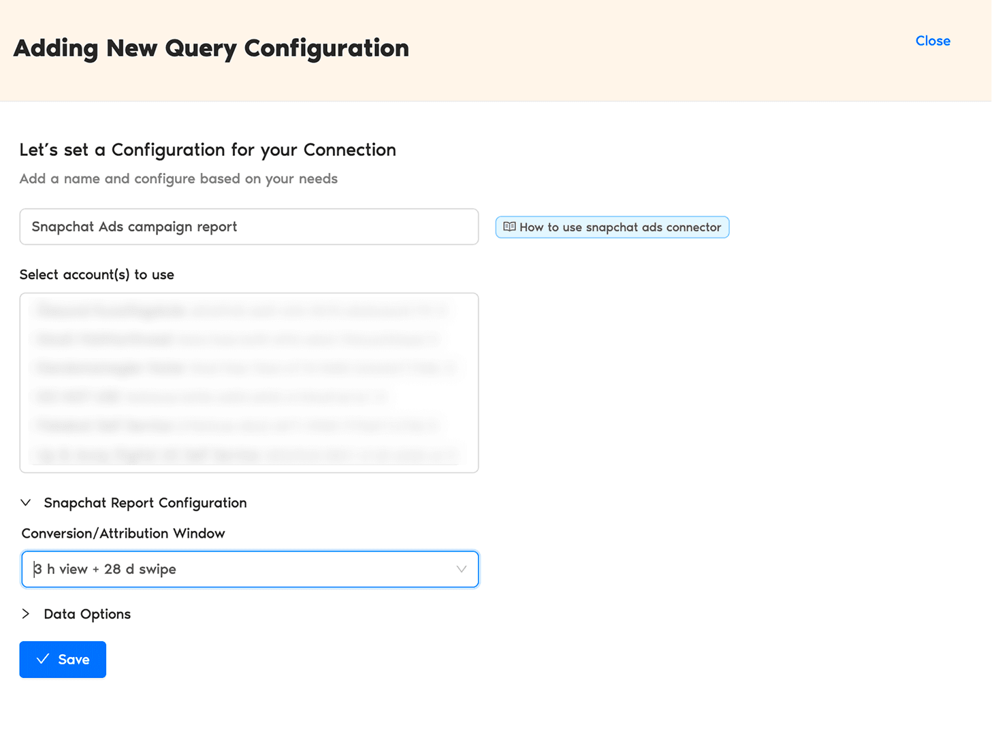
Task: Click the Conversion/Attribution Window label
Action: tap(123, 534)
